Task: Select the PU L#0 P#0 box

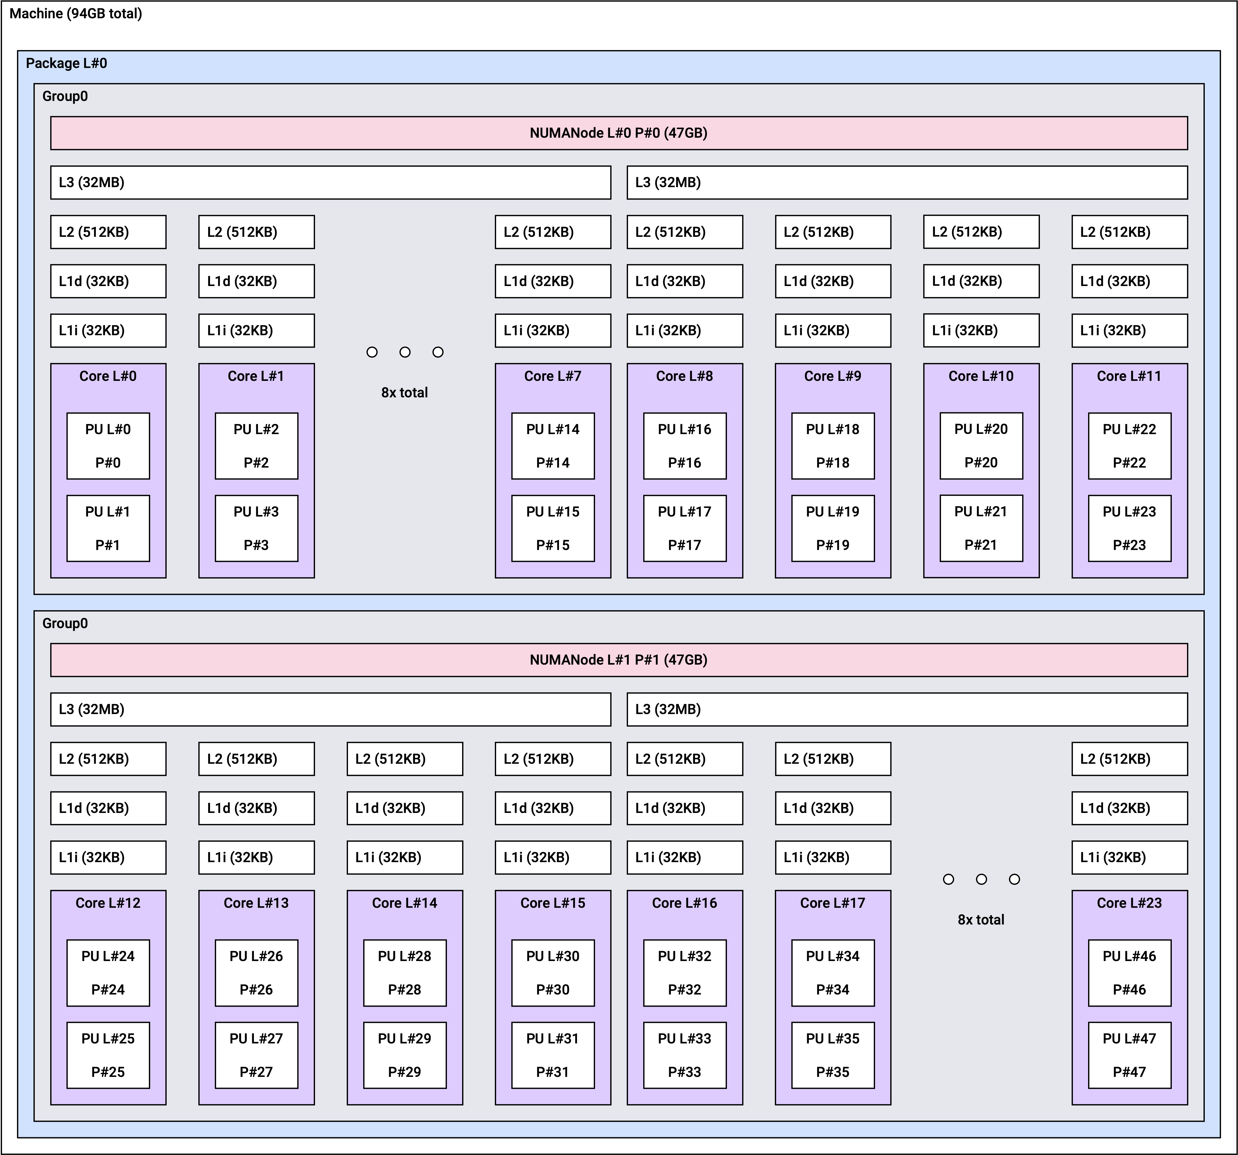Action: (108, 446)
